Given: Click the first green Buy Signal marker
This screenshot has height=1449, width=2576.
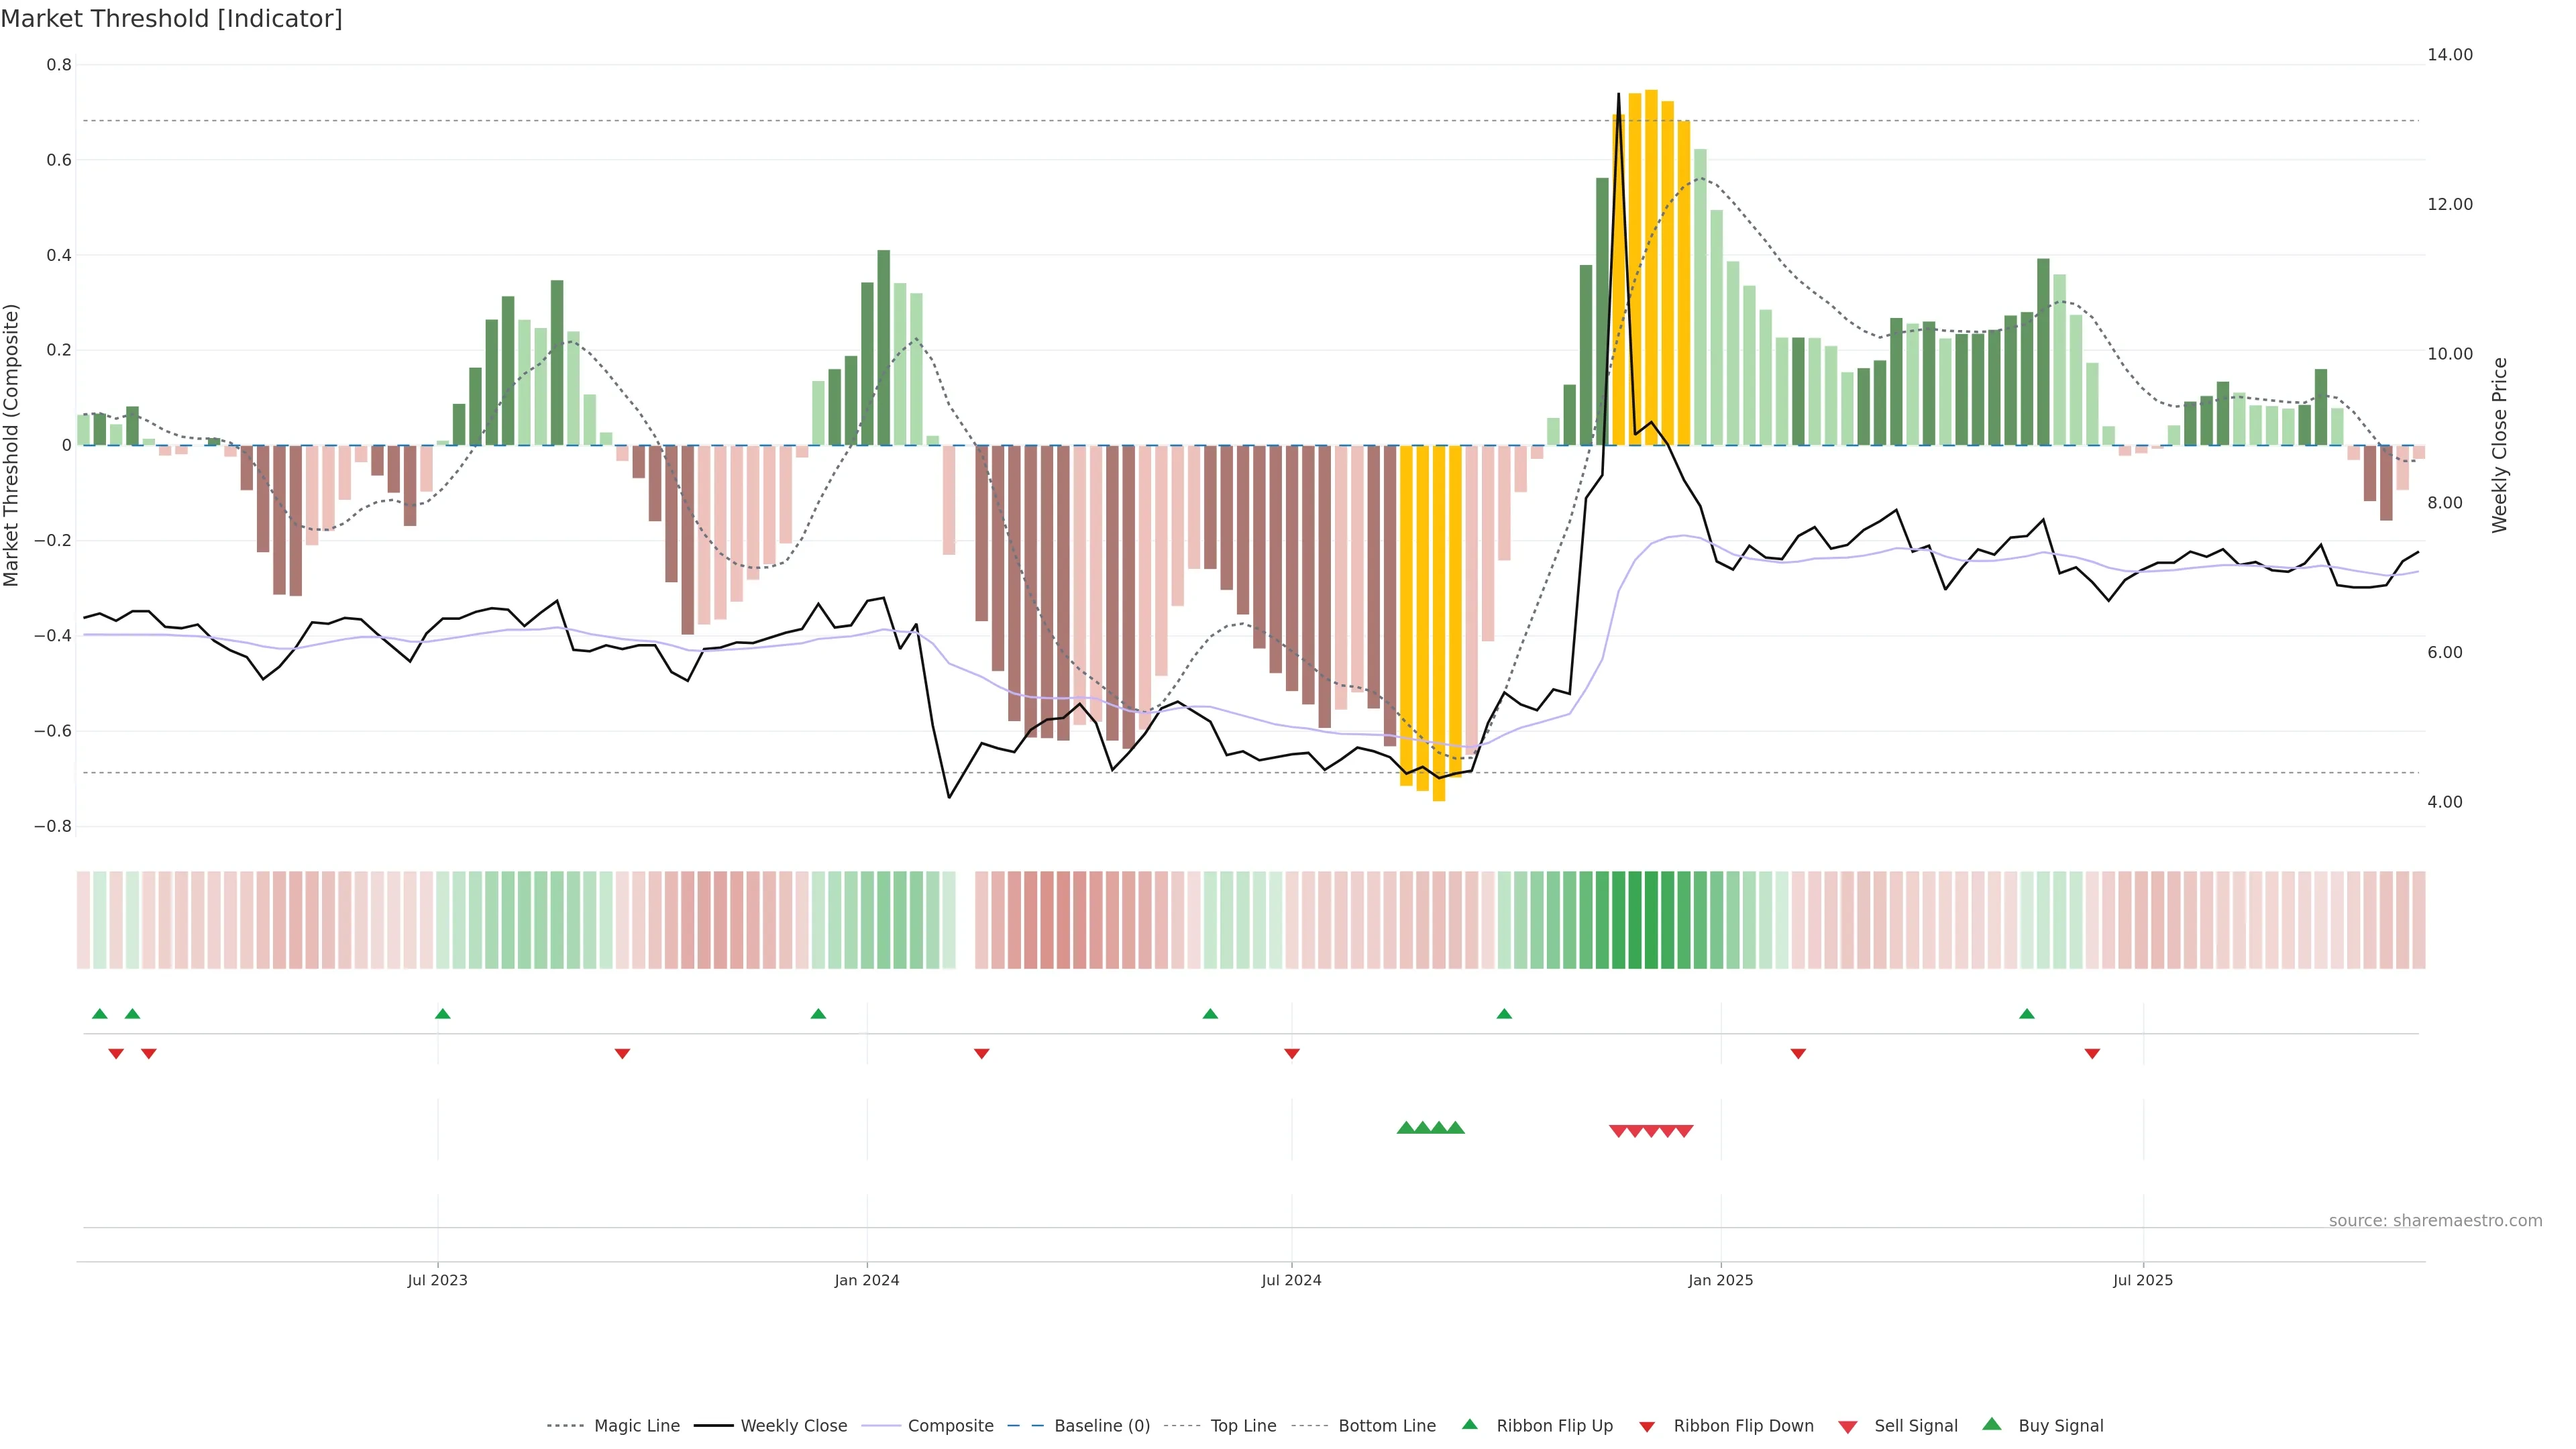Looking at the screenshot, I should click(1406, 1128).
